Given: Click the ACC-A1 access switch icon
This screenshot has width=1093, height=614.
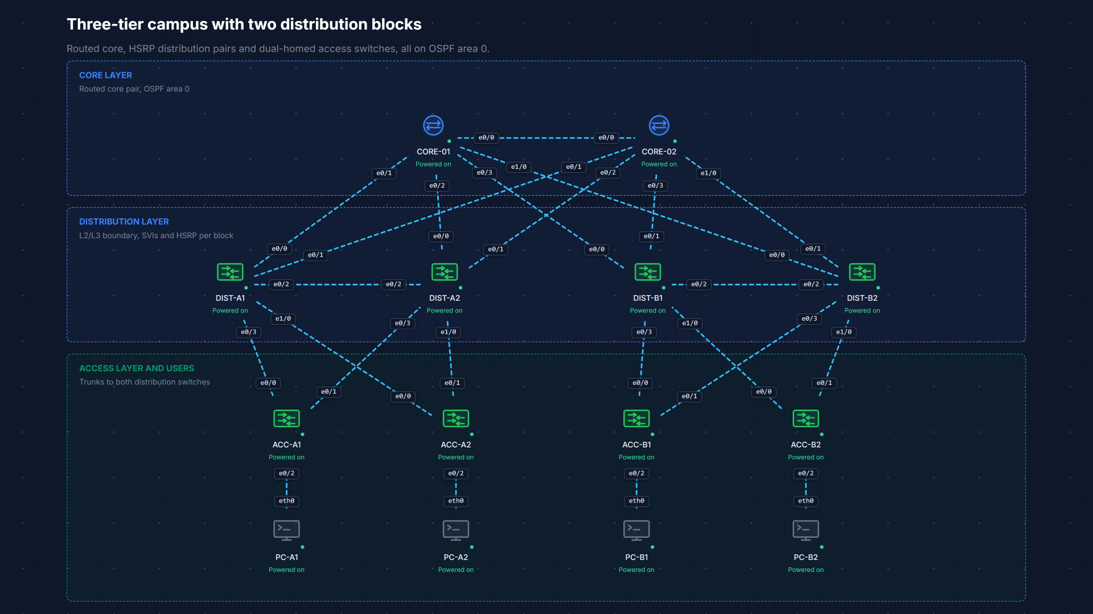Looking at the screenshot, I should click(286, 418).
